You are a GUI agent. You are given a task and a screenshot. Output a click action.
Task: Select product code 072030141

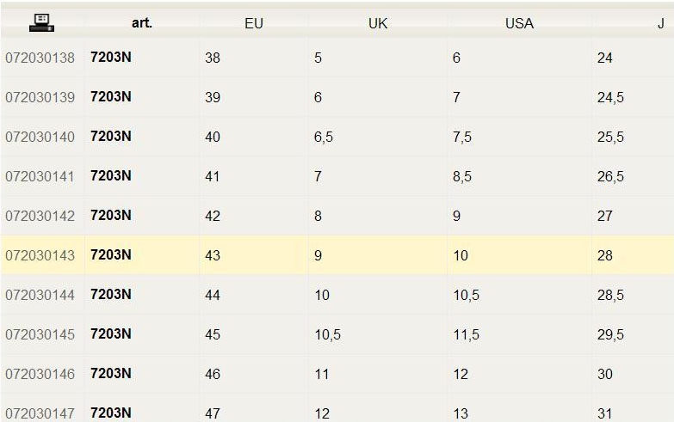(x=40, y=176)
